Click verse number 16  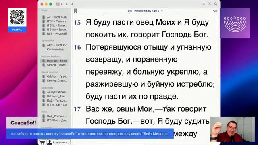[x=77, y=48]
